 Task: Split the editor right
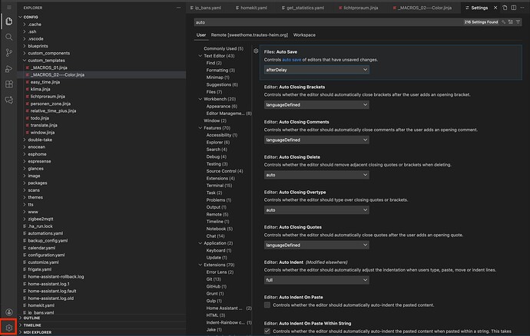[x=513, y=8]
